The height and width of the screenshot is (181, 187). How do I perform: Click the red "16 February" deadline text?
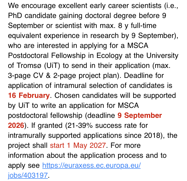click(x=29, y=95)
